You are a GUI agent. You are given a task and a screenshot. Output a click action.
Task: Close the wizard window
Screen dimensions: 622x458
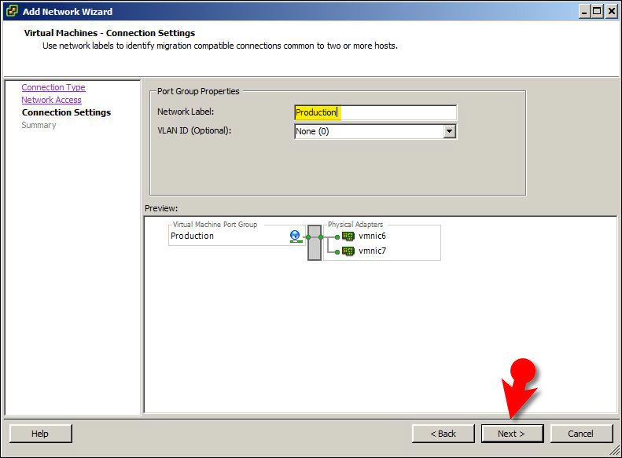tap(611, 11)
